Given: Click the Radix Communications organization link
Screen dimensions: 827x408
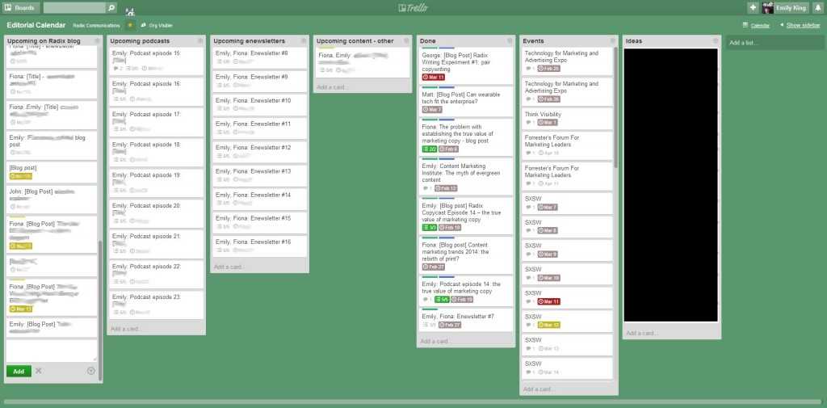Looking at the screenshot, I should [x=96, y=25].
